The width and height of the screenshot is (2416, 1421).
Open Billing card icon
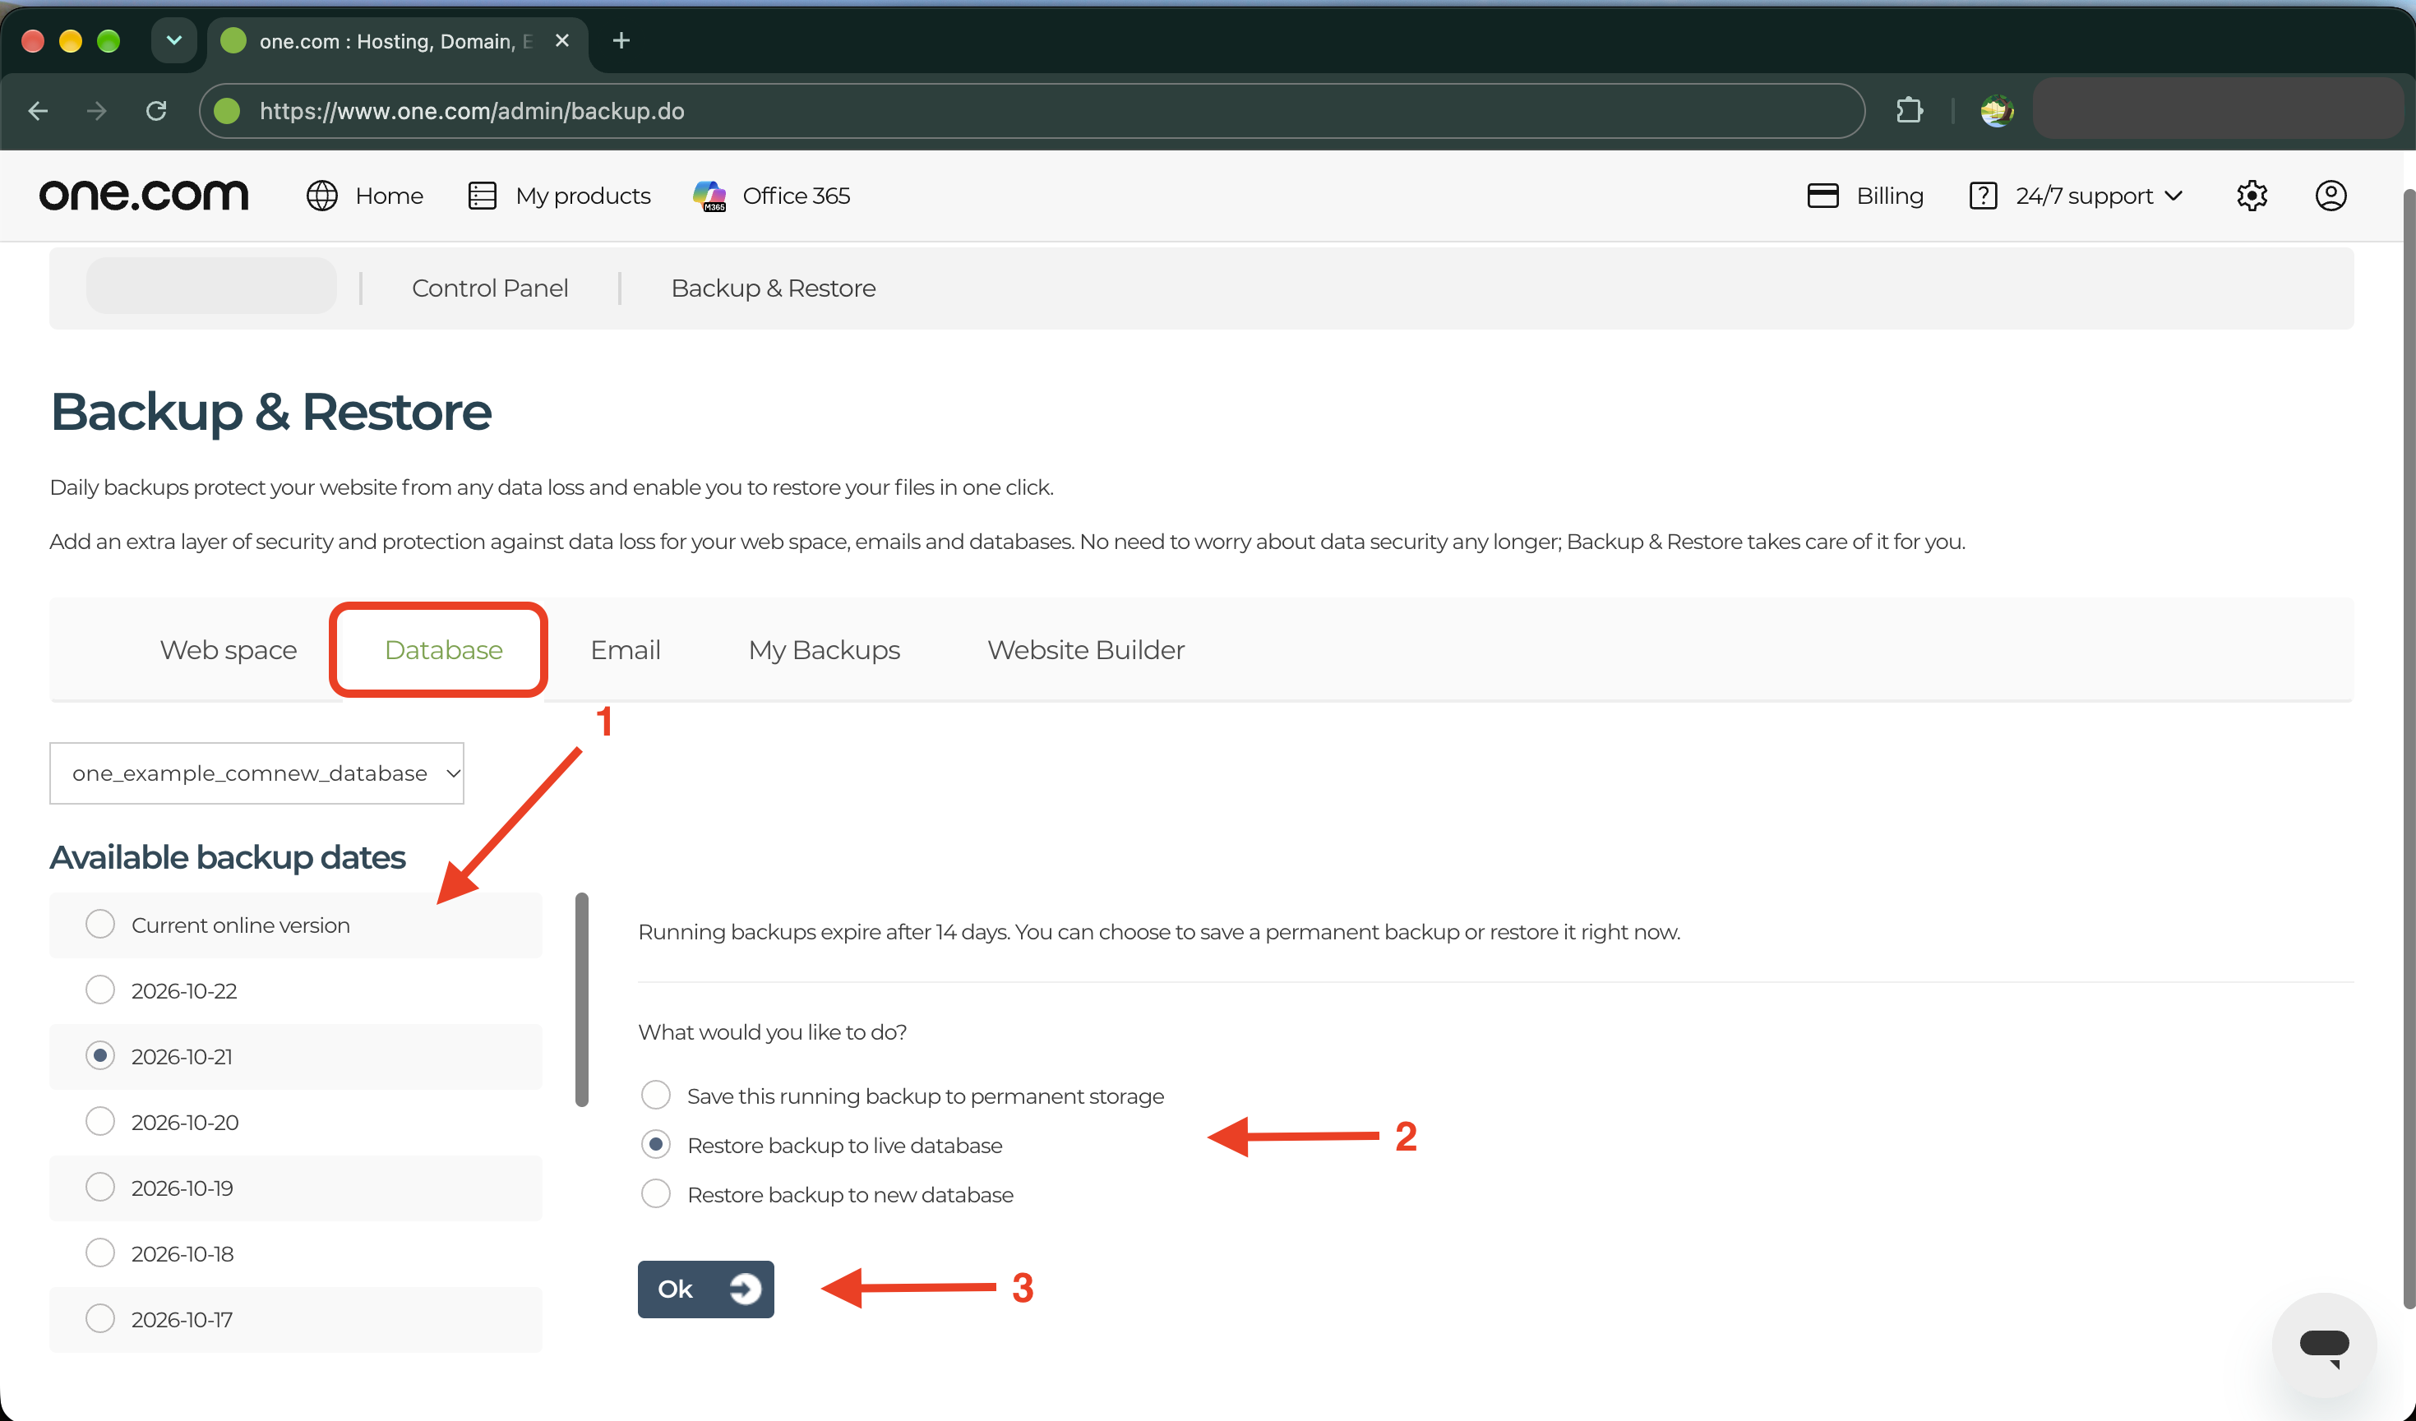(x=1822, y=196)
